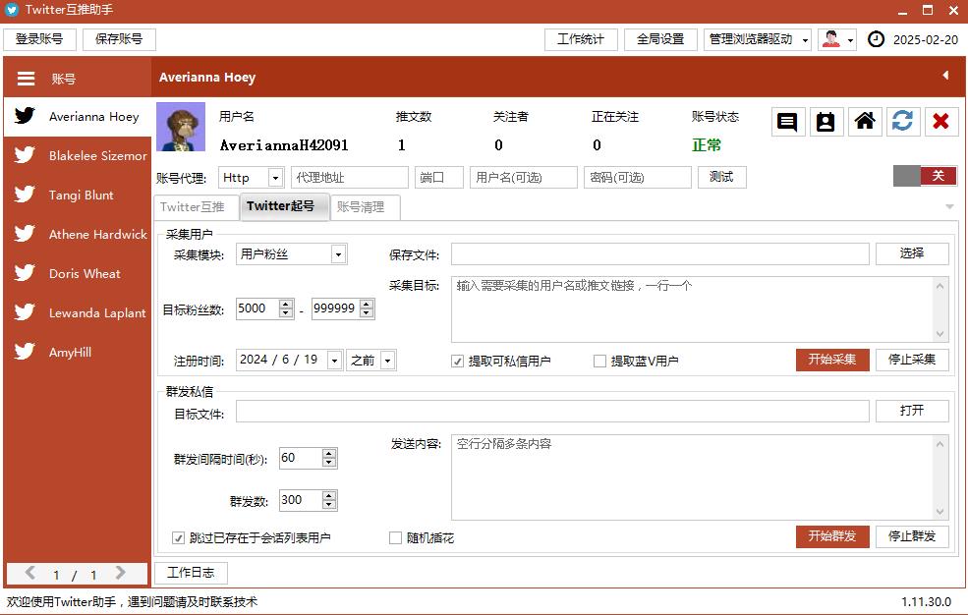This screenshot has height=615, width=968.
Task: Open the 工作日志 tab
Action: [x=191, y=573]
